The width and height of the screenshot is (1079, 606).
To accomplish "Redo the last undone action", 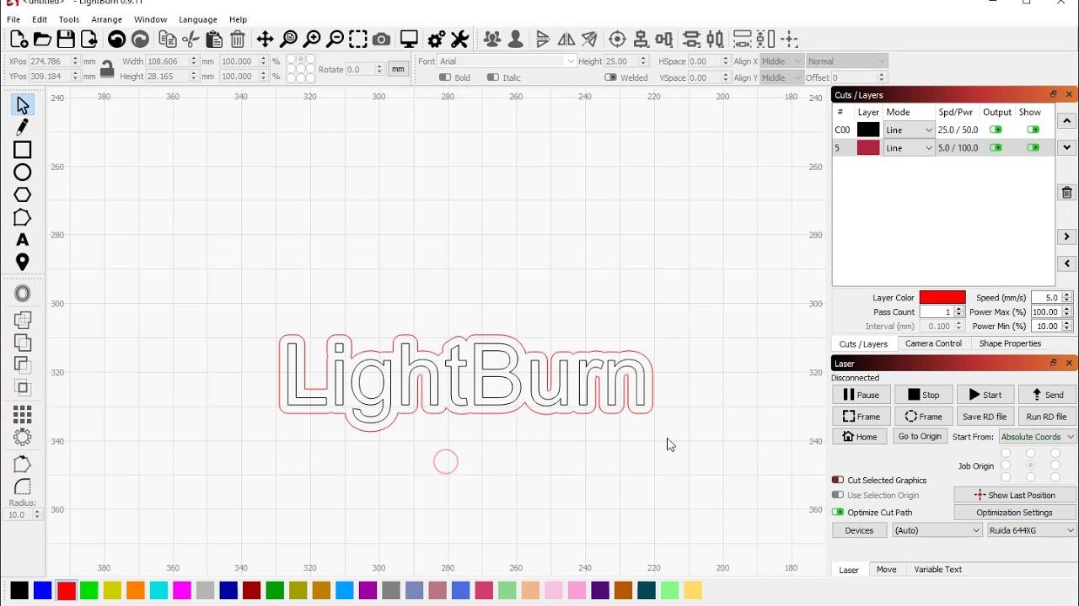I will pyautogui.click(x=140, y=39).
